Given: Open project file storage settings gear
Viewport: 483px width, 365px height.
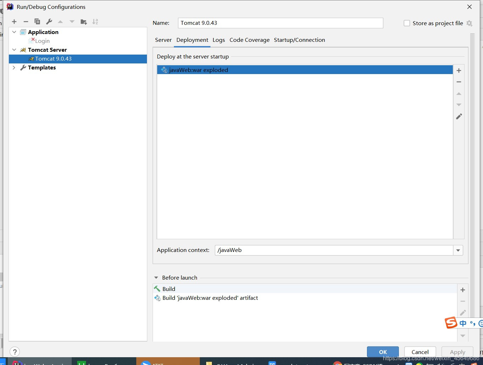Looking at the screenshot, I should [x=470, y=23].
